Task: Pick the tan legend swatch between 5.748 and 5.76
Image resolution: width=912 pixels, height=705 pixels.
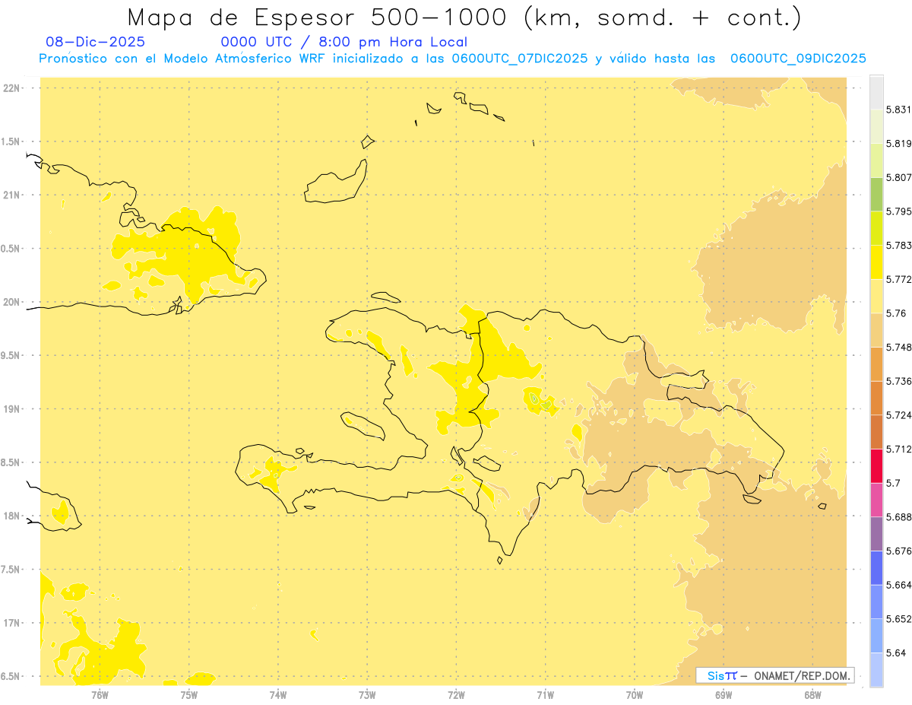Action: click(x=876, y=330)
